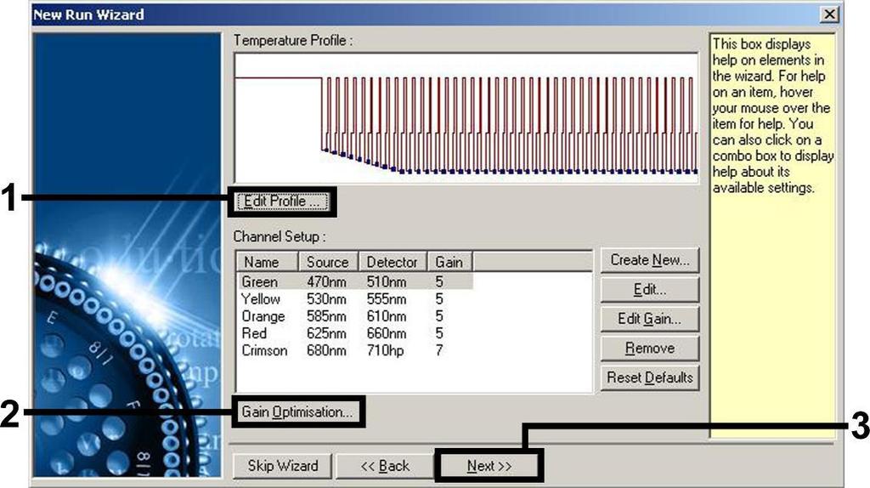
Task: Click the 680nm source value
Action: pos(326,351)
